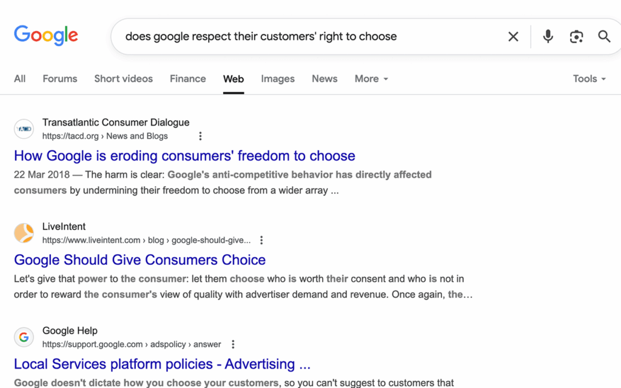This screenshot has height=388, width=621.
Task: Switch to the Images tab
Action: click(x=278, y=79)
